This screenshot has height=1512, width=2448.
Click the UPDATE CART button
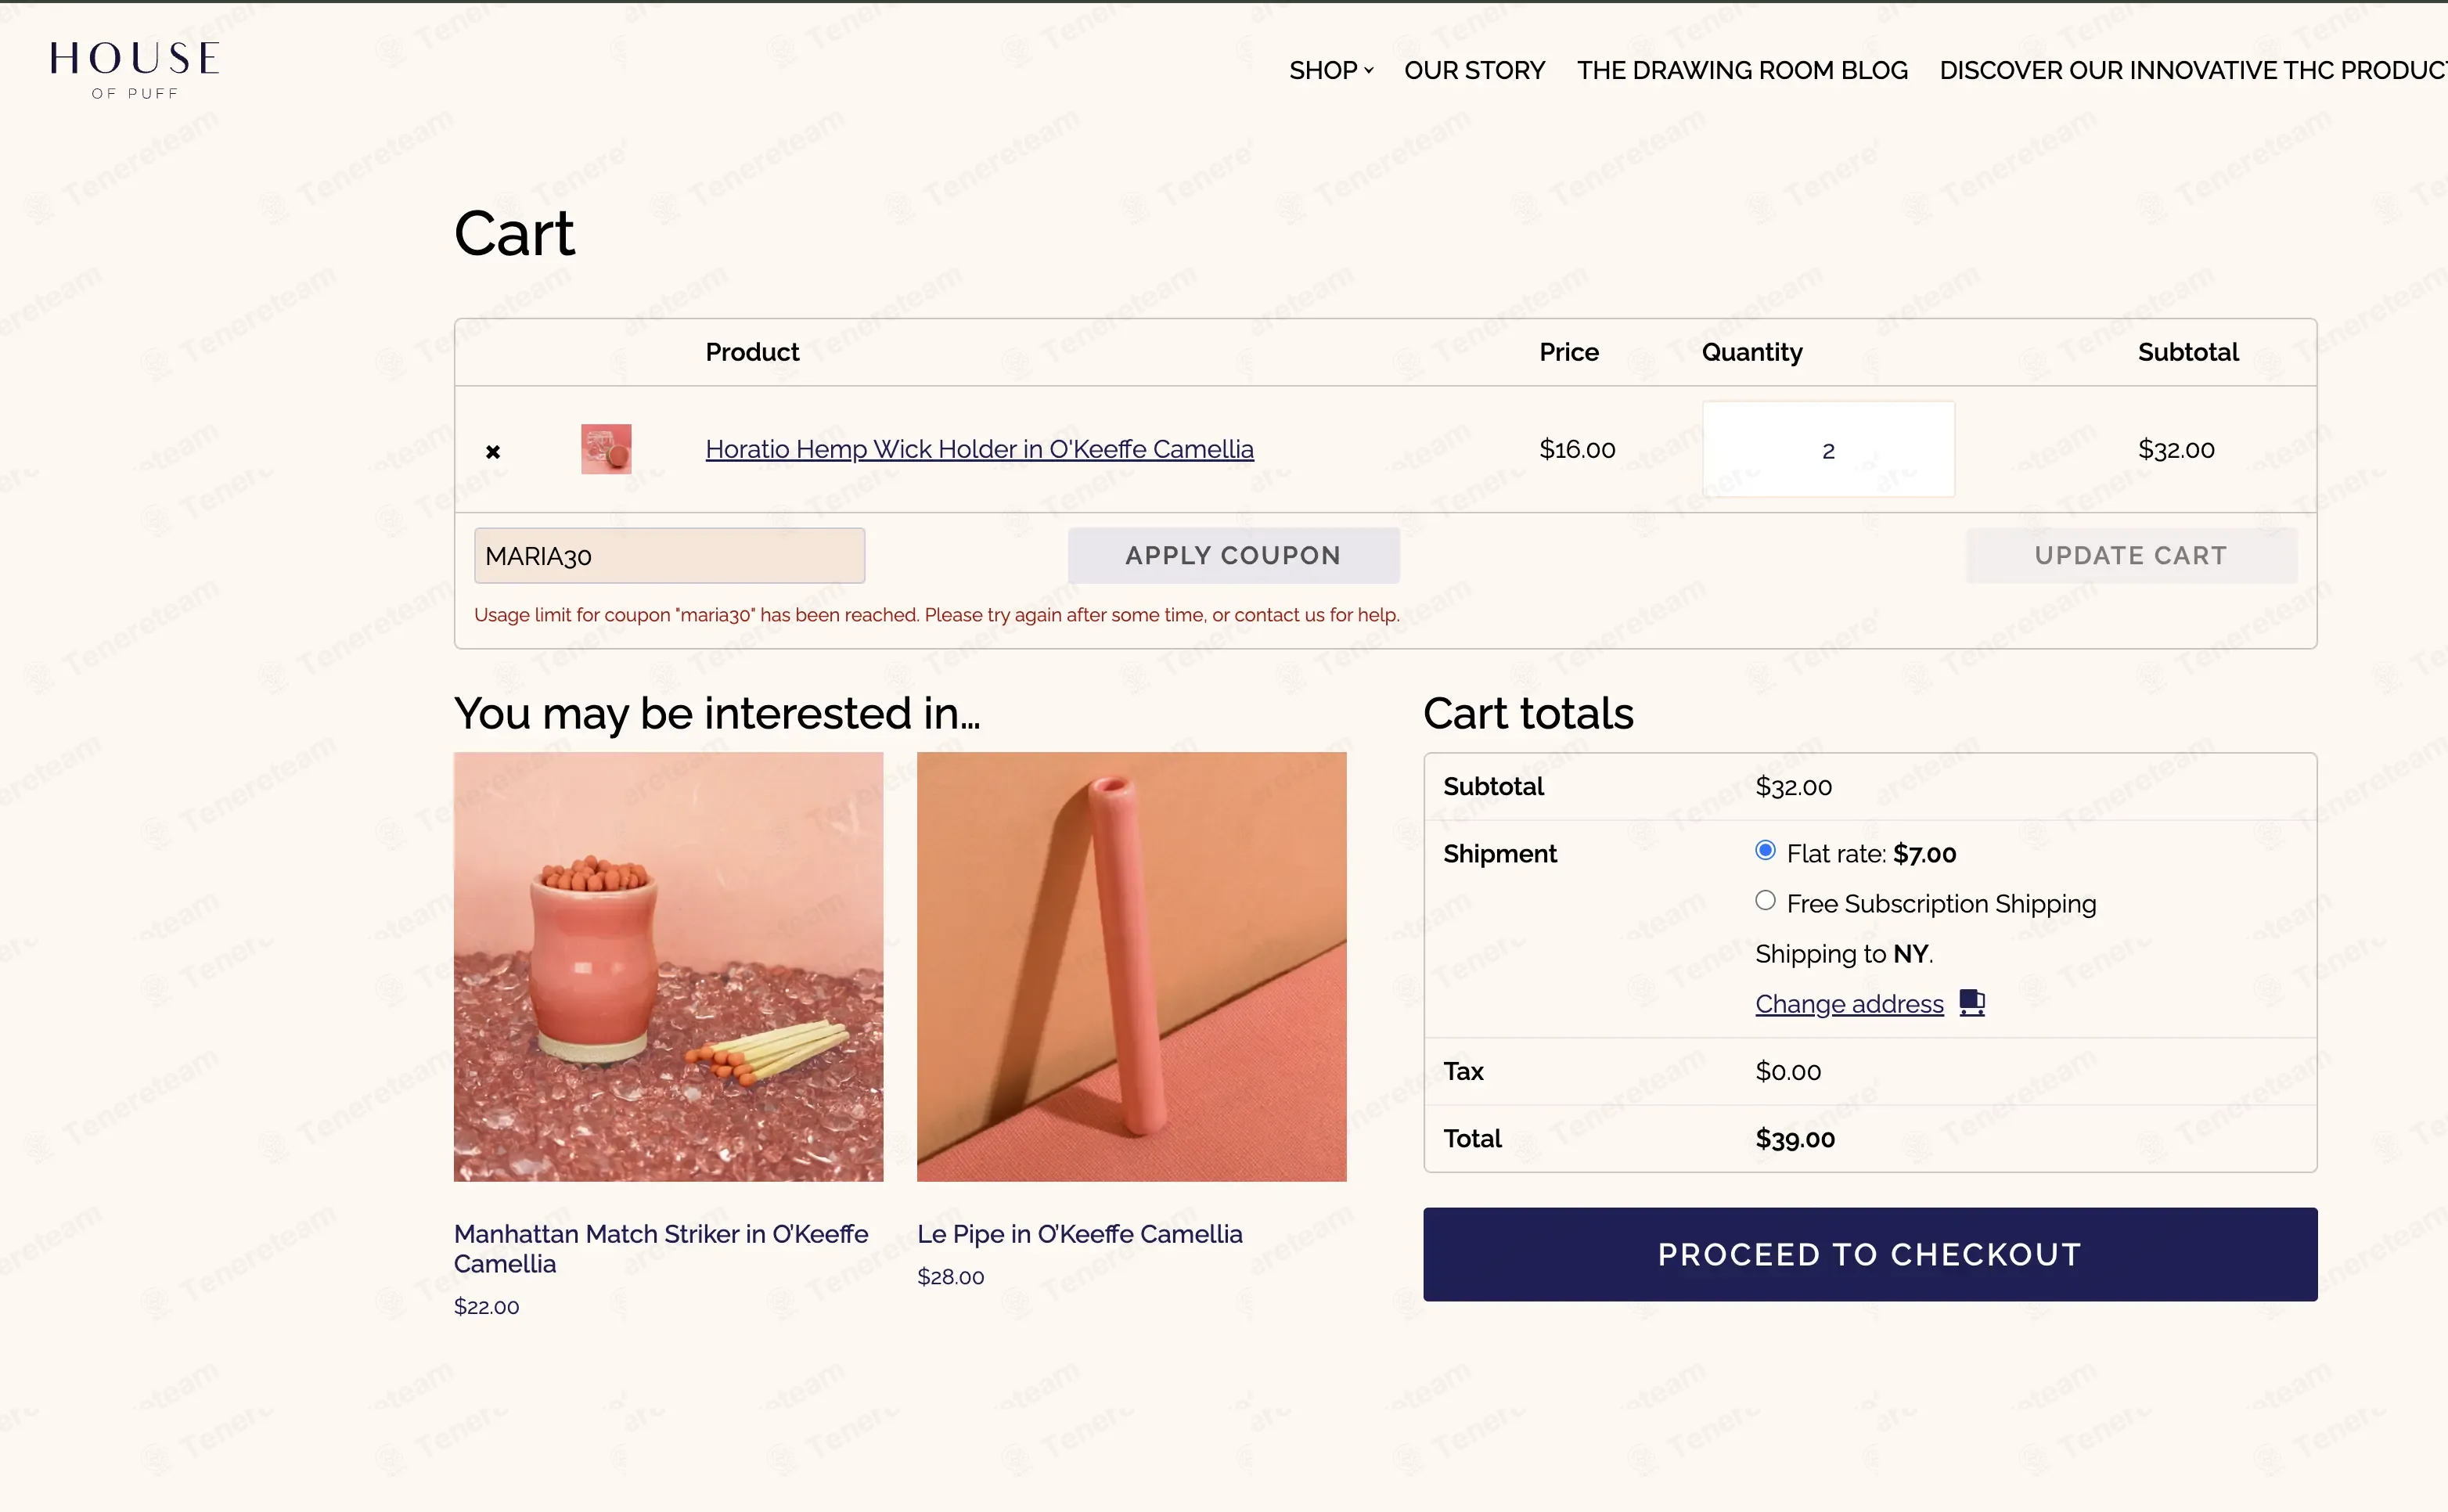(2131, 555)
